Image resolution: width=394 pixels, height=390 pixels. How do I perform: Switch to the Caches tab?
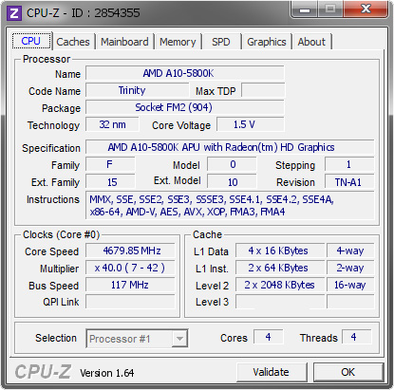point(73,42)
